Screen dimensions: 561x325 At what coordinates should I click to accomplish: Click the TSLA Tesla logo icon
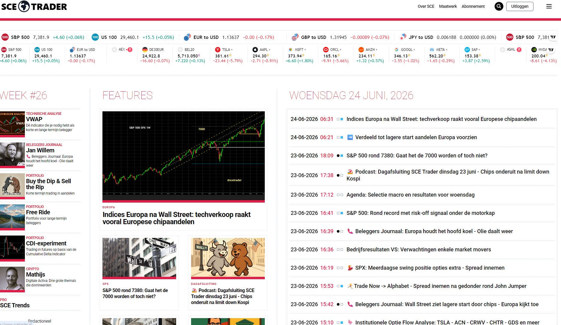[218, 50]
